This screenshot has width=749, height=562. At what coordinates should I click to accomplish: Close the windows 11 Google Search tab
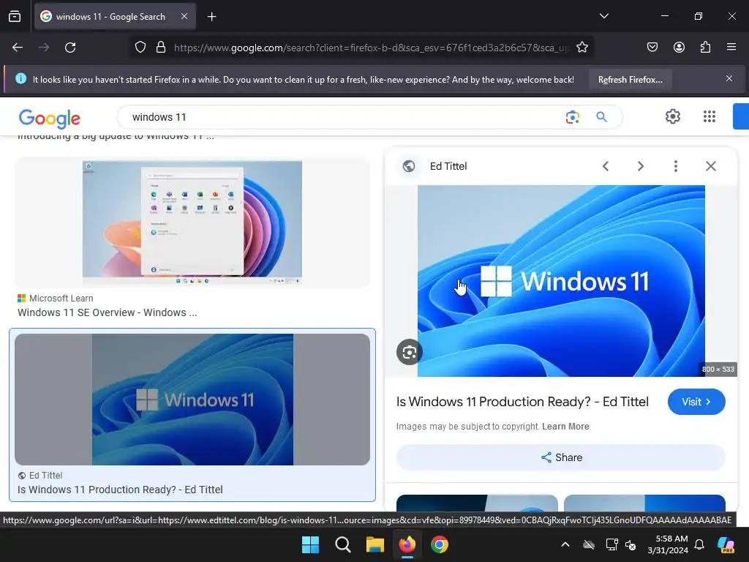click(184, 16)
